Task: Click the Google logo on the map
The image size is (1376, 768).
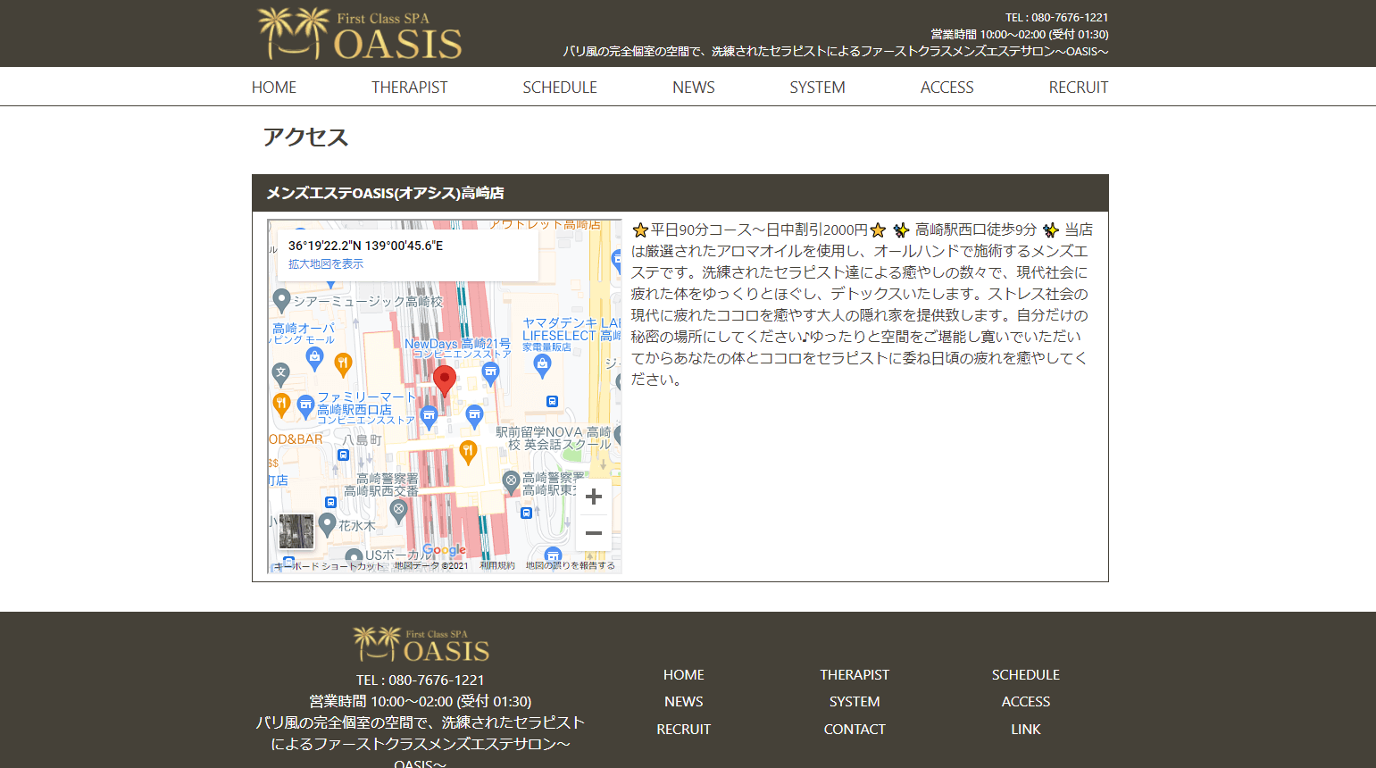Action: coord(444,550)
